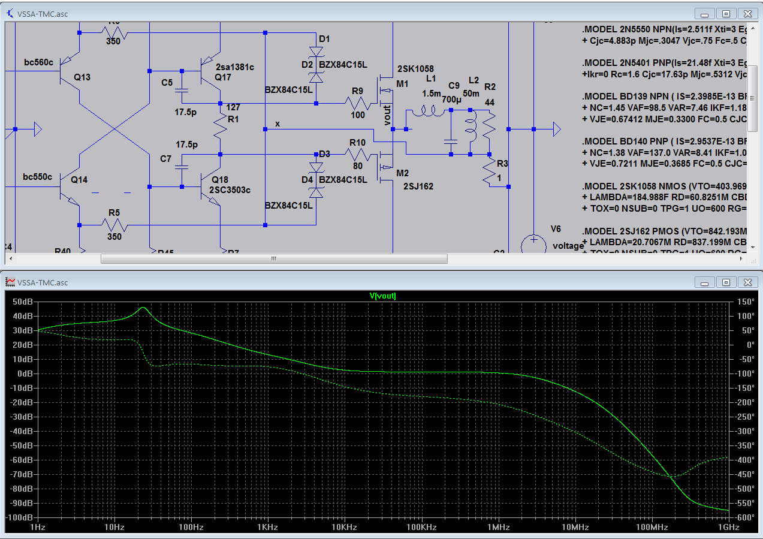763x539 pixels.
Task: Click the waveform window plot title icon
Action: click(10, 282)
